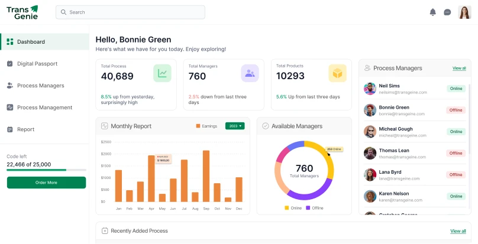This screenshot has width=478, height=244.
Task: Click the 40,689 Total Process value
Action: tap(117, 76)
